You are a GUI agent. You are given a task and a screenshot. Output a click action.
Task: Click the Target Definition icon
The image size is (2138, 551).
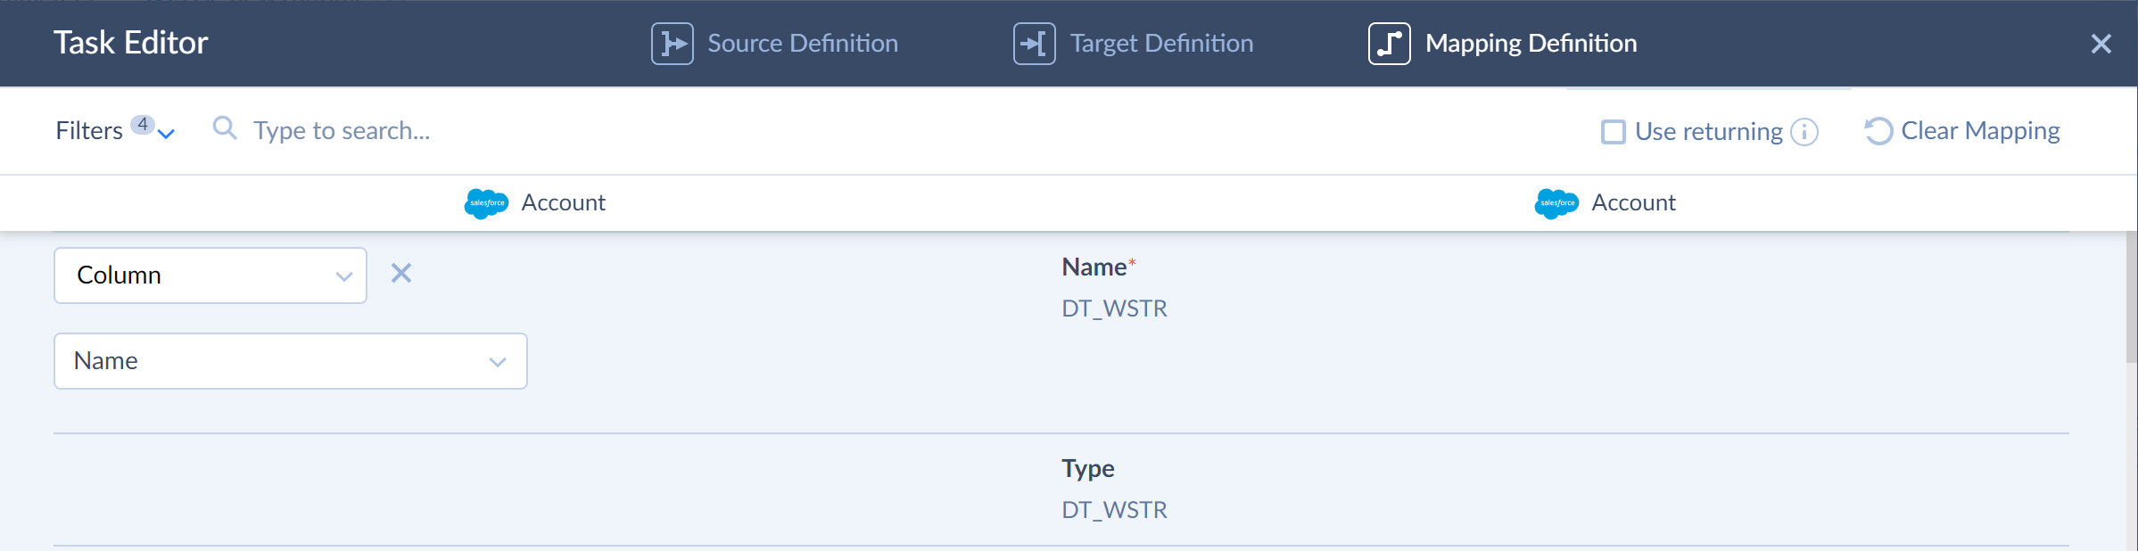(x=1034, y=44)
